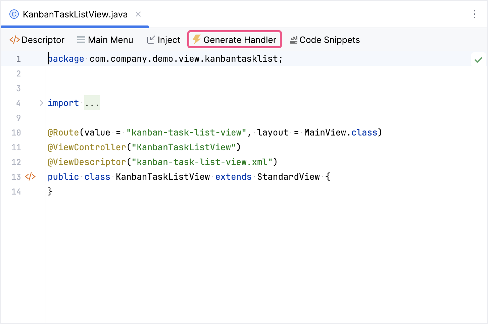This screenshot has width=488, height=324.
Task: Expand imports with the chevron next to line 4
Action: [41, 103]
